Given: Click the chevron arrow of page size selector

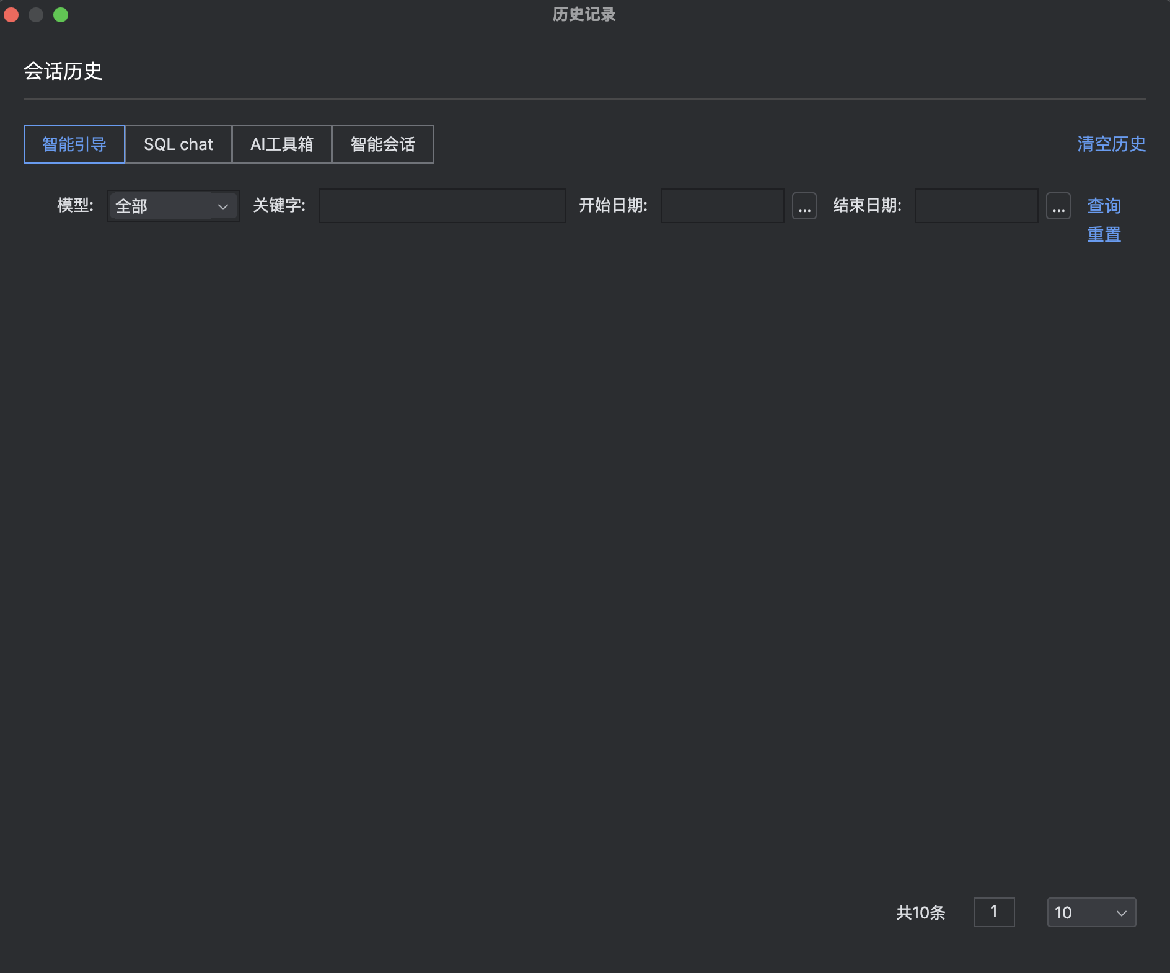Looking at the screenshot, I should pos(1121,913).
